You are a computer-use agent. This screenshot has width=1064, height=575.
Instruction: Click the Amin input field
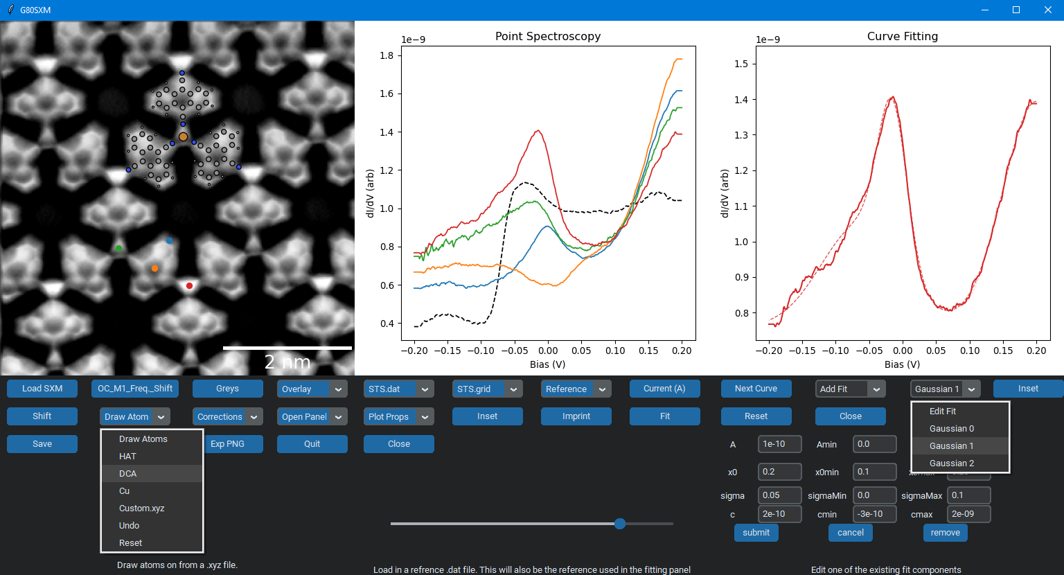(x=875, y=444)
